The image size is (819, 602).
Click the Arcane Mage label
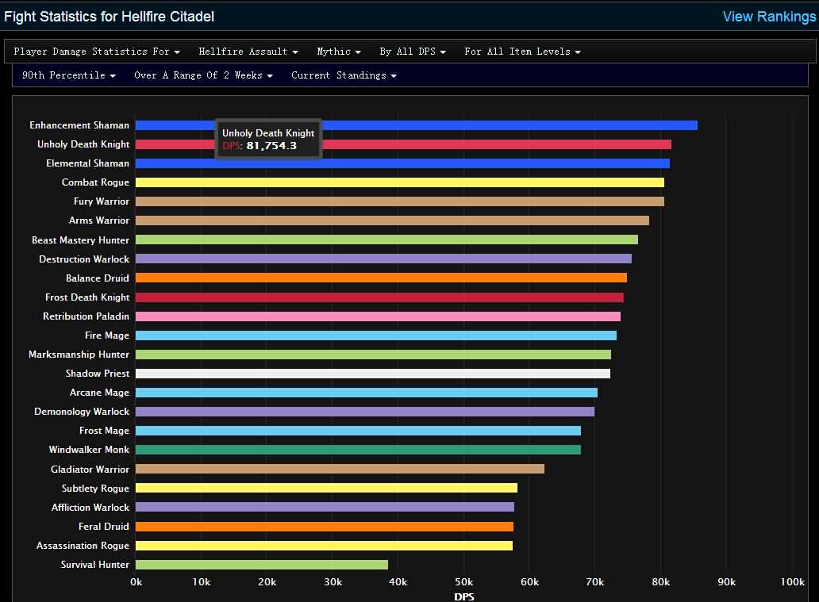100,393
